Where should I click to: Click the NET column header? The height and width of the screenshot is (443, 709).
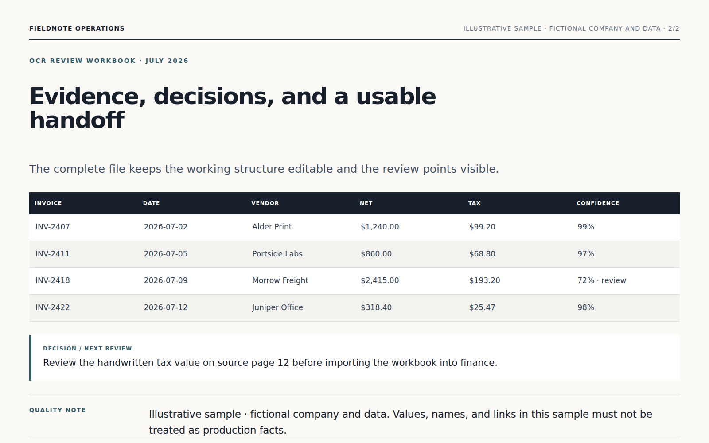366,203
